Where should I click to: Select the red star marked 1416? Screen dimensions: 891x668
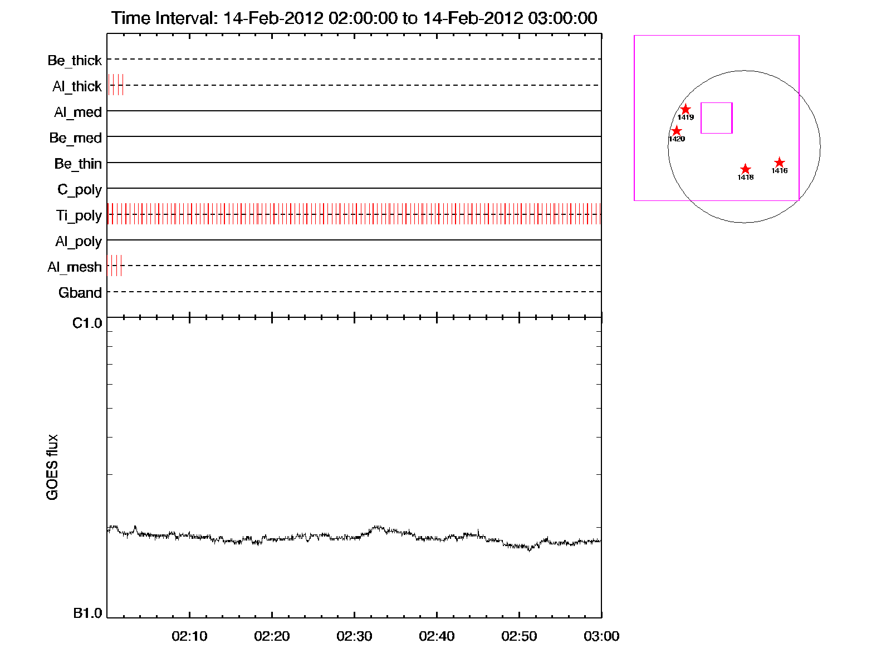pyautogui.click(x=780, y=163)
